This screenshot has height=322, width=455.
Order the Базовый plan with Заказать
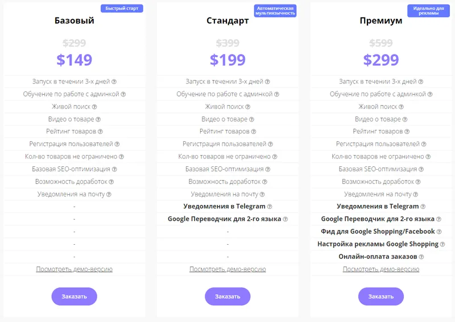pyautogui.click(x=75, y=296)
